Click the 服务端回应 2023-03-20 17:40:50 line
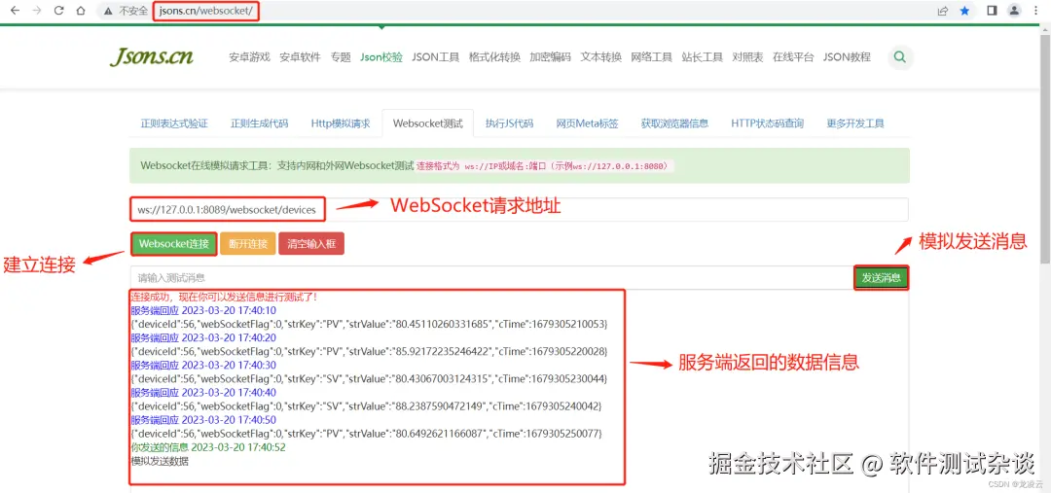Viewport: 1051px width, 493px height. (x=203, y=420)
